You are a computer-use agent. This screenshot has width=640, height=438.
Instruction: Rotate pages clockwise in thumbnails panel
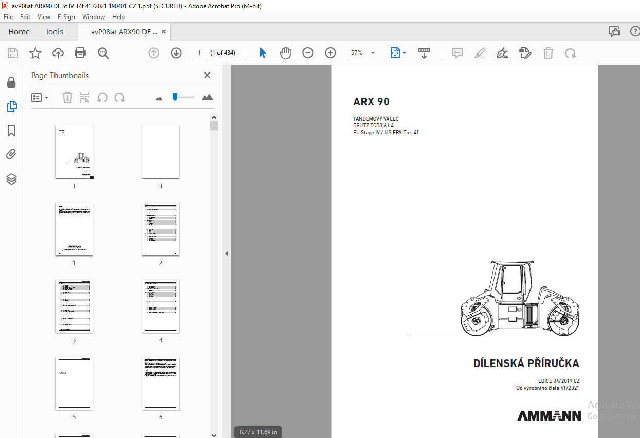coord(120,97)
